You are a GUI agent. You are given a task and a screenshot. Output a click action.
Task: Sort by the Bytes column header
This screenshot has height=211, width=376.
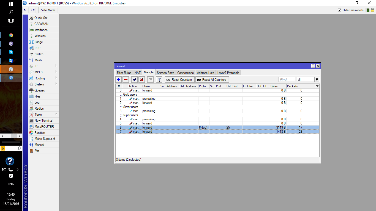tap(278, 86)
